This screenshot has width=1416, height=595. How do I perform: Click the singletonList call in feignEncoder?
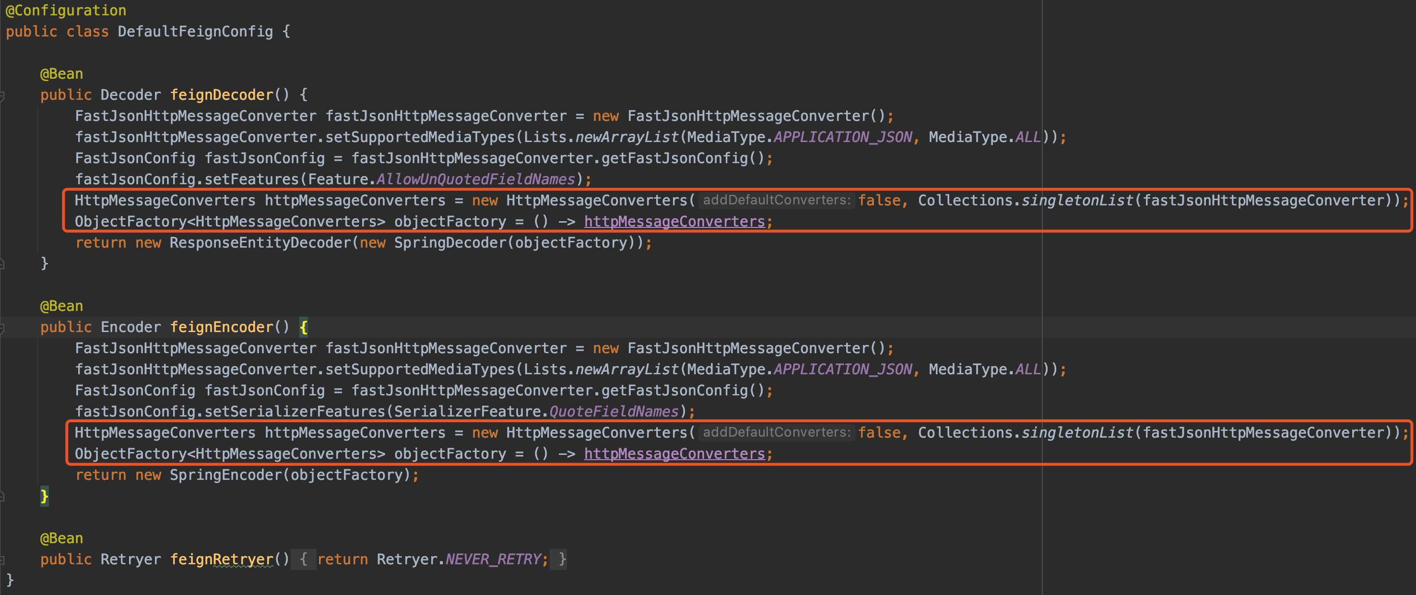(1077, 432)
